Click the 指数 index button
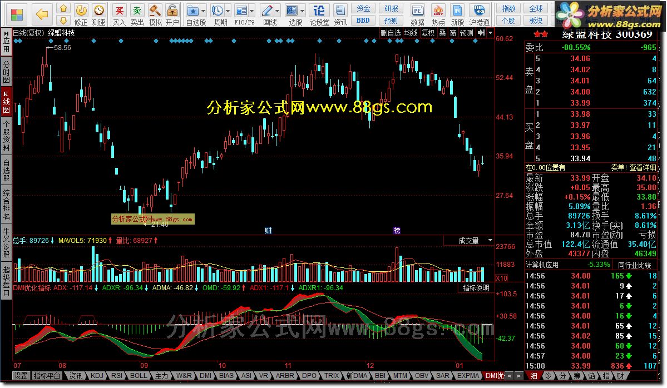This screenshot has width=667, height=388. pos(508,8)
